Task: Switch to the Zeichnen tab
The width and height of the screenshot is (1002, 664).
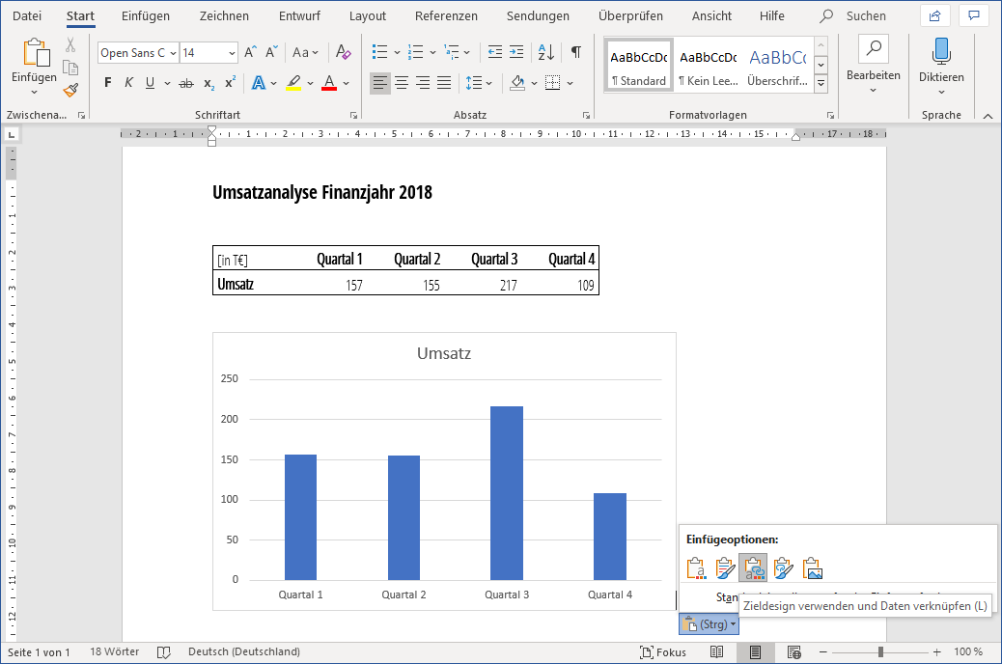Action: [224, 16]
